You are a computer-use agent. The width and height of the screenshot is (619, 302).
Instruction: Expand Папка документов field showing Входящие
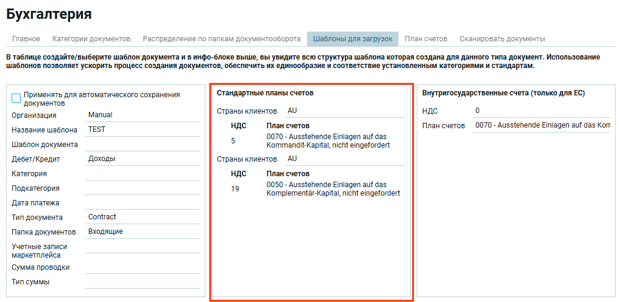pos(142,232)
